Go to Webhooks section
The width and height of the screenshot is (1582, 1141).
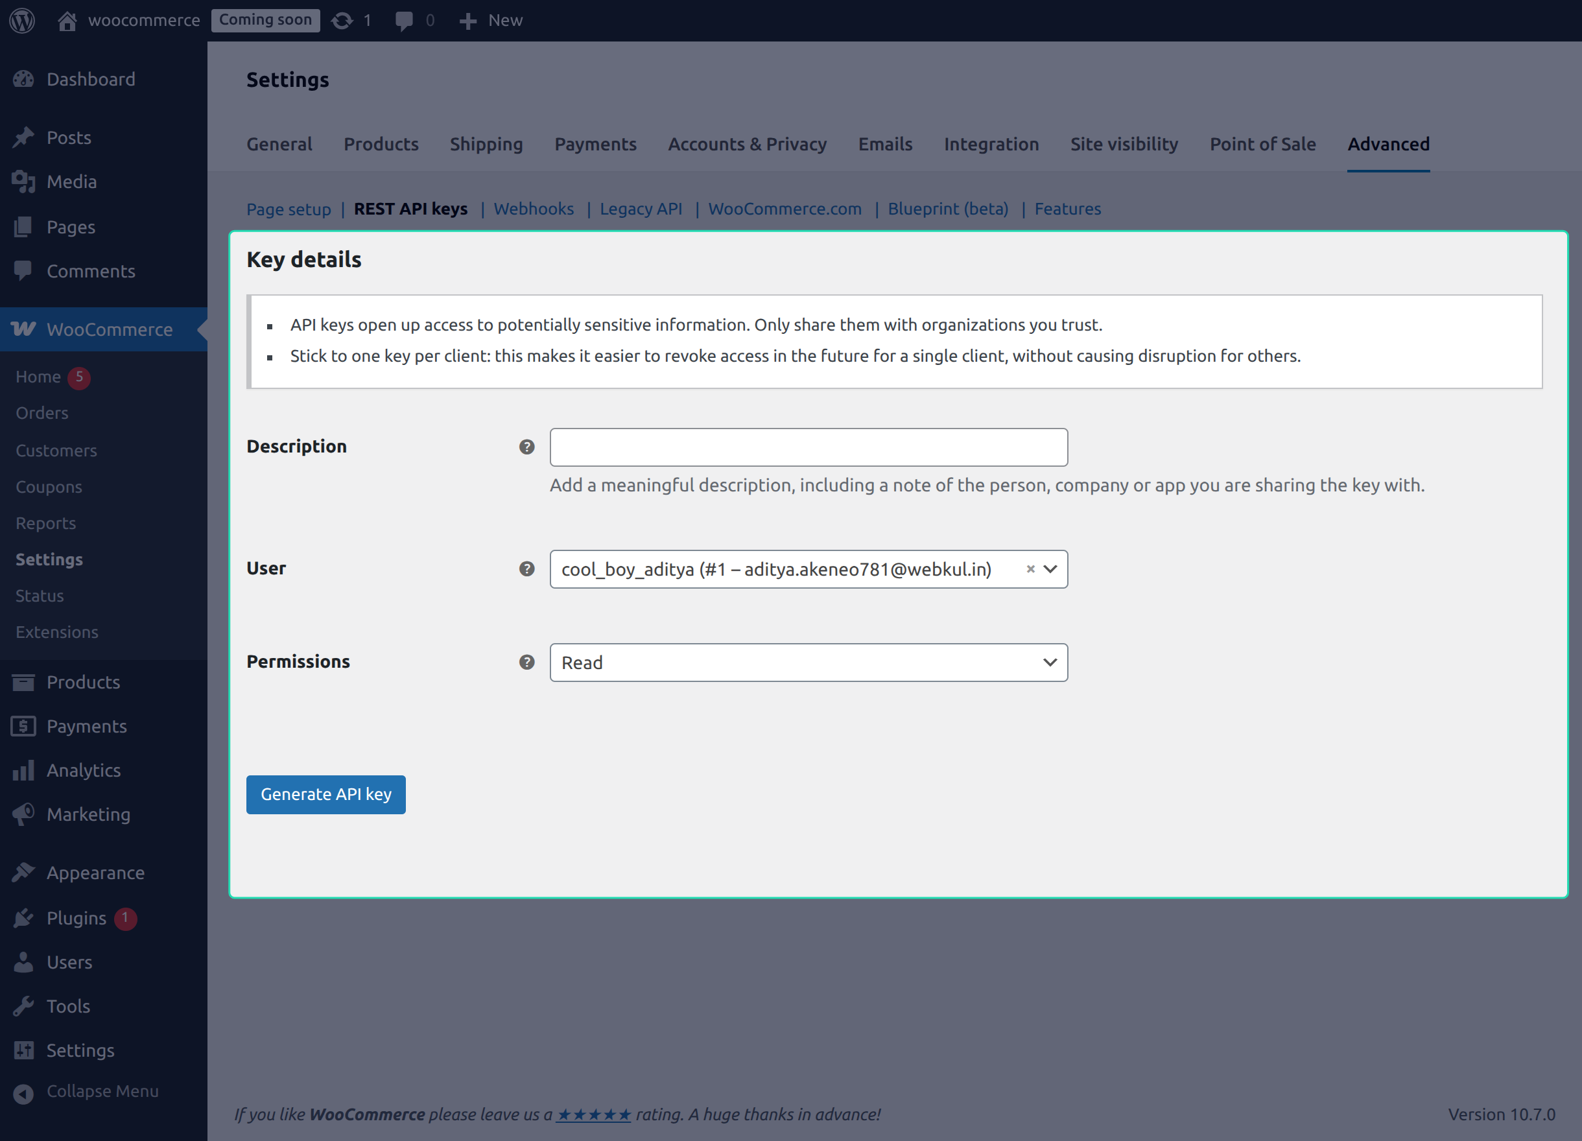[x=534, y=209]
